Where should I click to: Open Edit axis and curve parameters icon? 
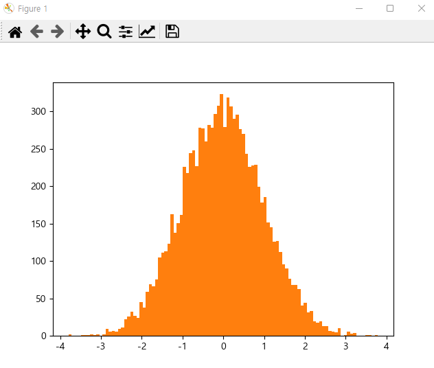point(147,32)
